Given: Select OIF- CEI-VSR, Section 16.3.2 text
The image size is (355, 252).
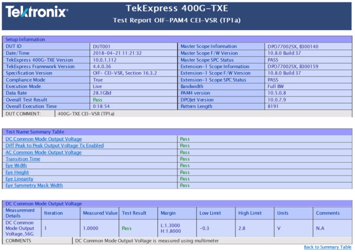Looking at the screenshot, I should (x=125, y=73).
